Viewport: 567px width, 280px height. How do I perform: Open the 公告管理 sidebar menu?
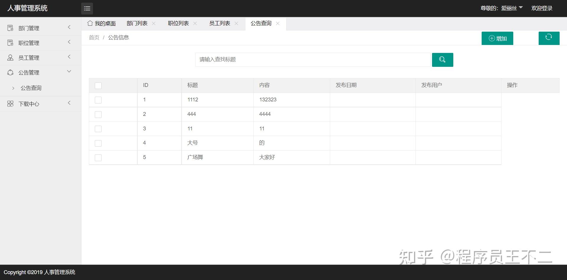click(40, 72)
